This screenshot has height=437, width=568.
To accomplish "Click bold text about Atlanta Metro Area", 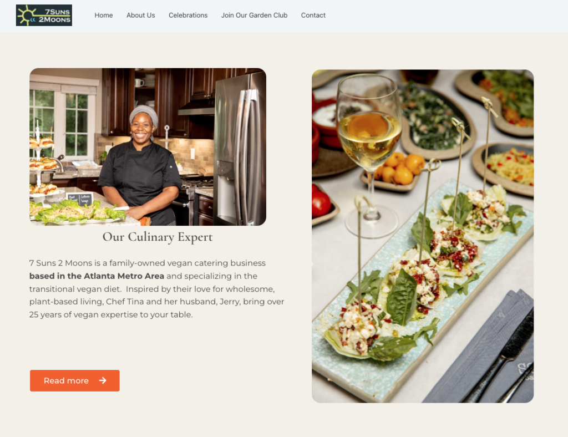I will coord(97,276).
